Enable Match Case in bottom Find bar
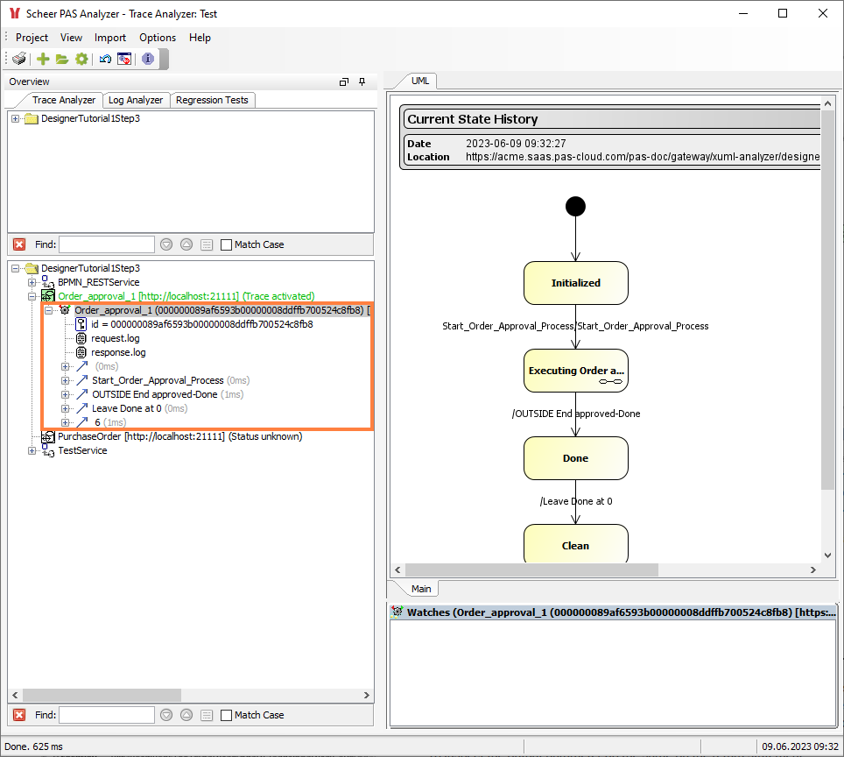844x757 pixels. 226,715
